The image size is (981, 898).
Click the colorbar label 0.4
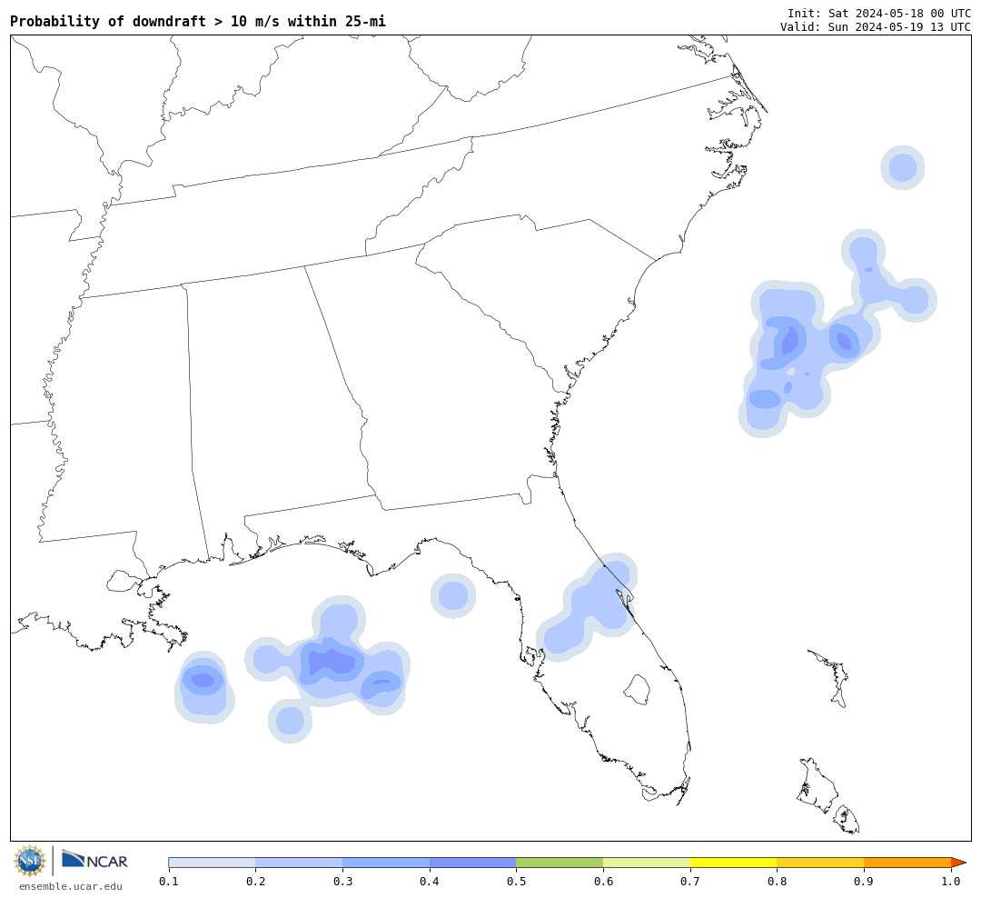(430, 882)
